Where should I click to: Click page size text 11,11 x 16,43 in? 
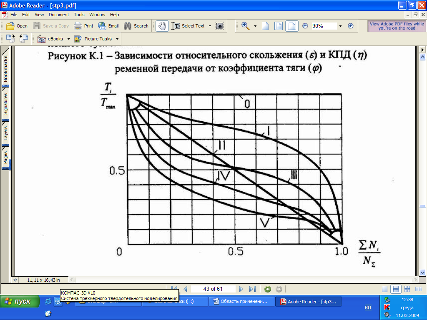tap(43, 280)
